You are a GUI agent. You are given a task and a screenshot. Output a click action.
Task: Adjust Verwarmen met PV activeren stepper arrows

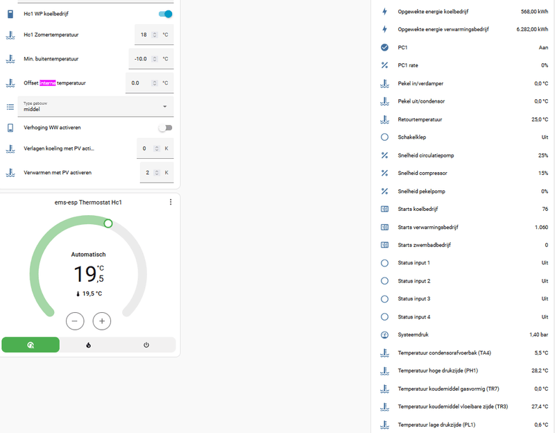coord(157,172)
